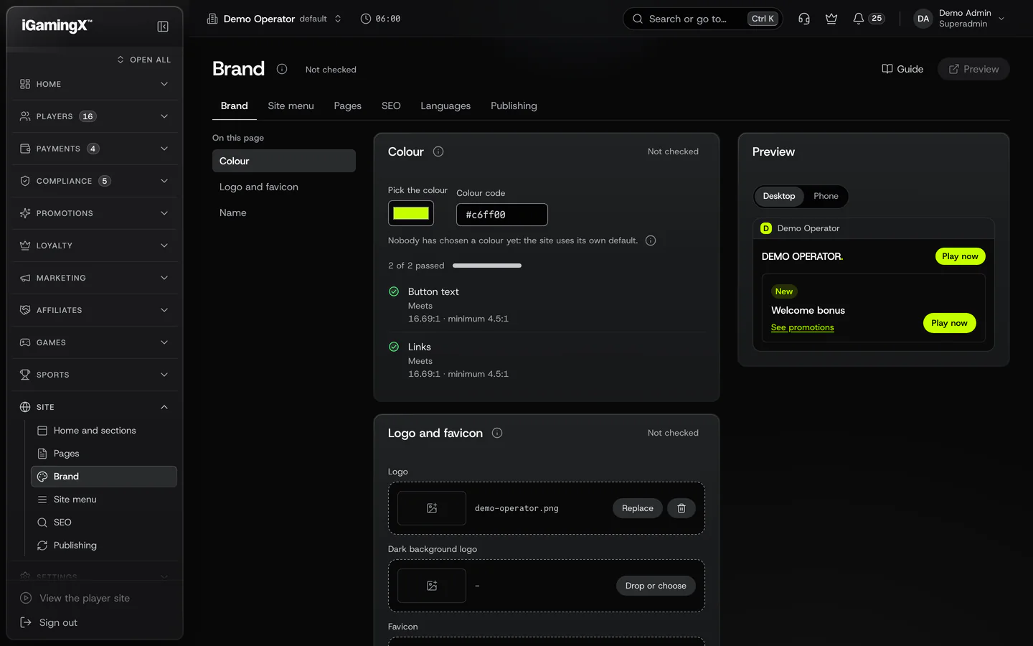Switch to the Publishing tab
1033x646 pixels.
[x=514, y=106]
